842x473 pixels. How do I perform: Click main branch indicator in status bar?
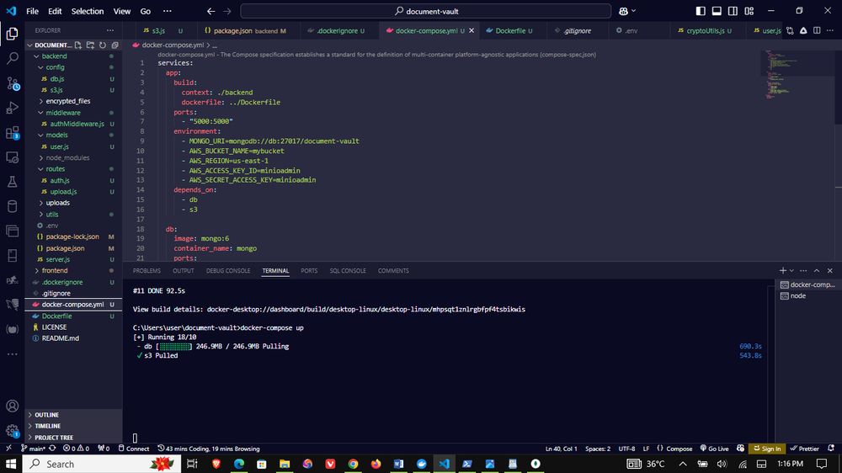coord(33,449)
